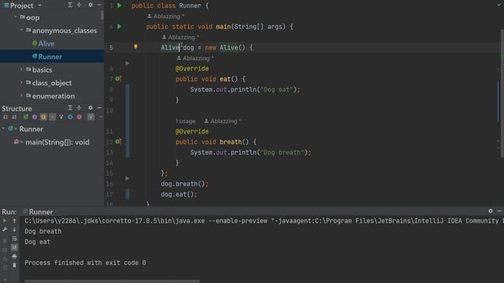Collapse the anonymous_classes folder
The image size is (504, 283).
tap(21, 30)
